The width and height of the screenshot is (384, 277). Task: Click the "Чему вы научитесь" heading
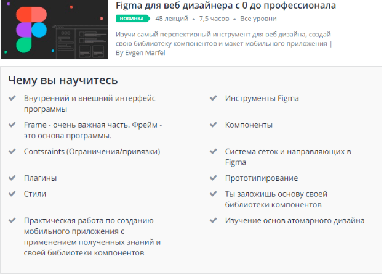pos(63,80)
